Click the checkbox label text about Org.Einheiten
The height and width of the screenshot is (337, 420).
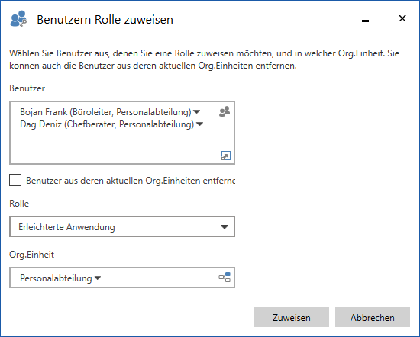(131, 181)
